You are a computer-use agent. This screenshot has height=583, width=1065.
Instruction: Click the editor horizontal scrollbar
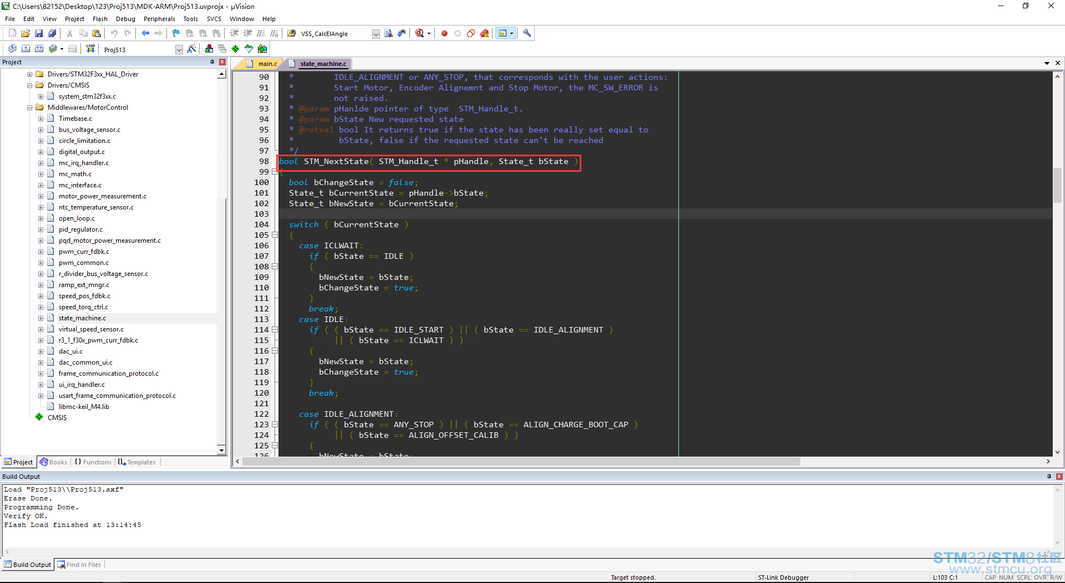[x=521, y=462]
